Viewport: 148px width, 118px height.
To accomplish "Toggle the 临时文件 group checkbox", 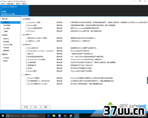I will (24, 45).
